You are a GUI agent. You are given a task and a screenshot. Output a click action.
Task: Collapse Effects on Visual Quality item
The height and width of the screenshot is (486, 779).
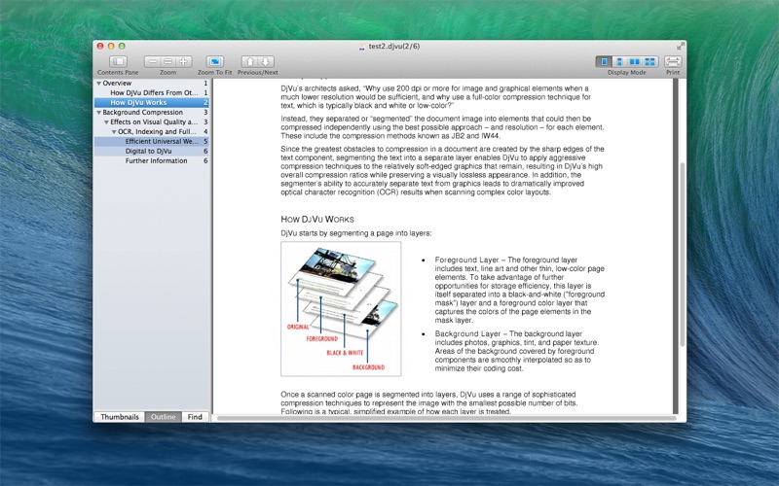106,122
